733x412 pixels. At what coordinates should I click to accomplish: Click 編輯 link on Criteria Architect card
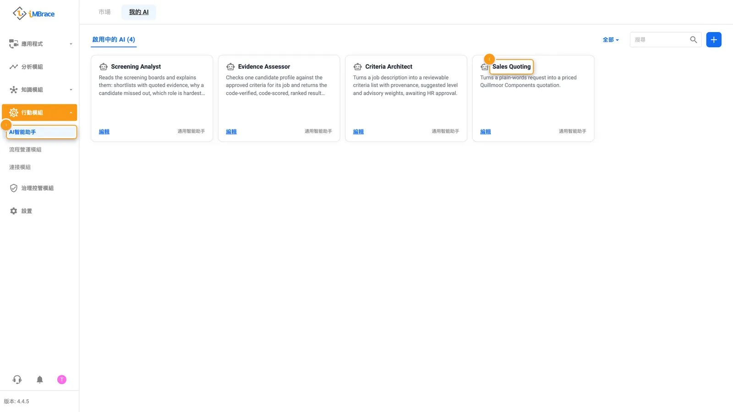[x=358, y=132]
